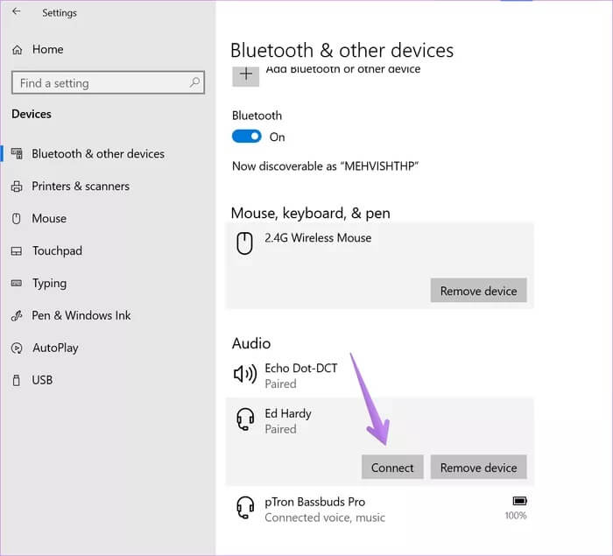Viewport: 613px width, 556px height.
Task: Remove the Ed Hardy device
Action: [x=478, y=468]
